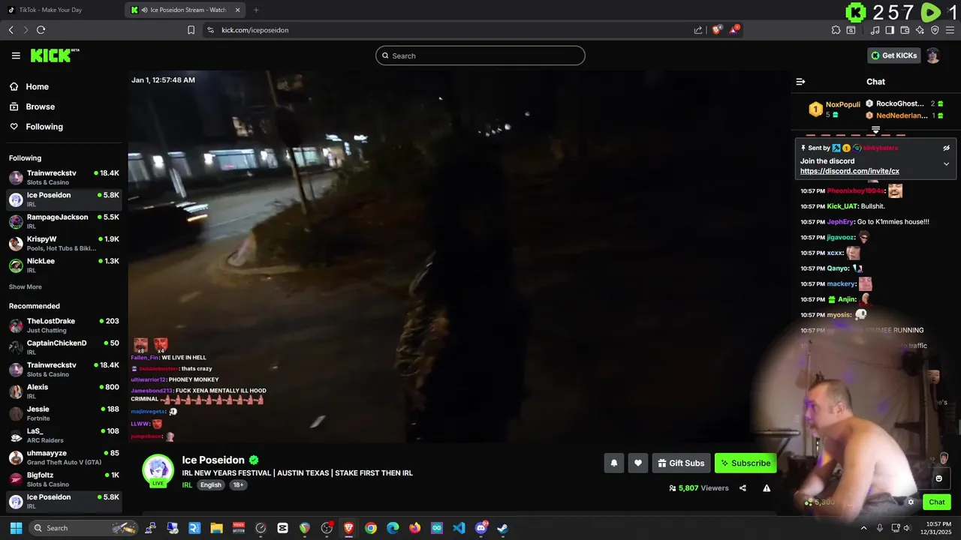
Task: Open the Discord invite link
Action: tap(849, 171)
